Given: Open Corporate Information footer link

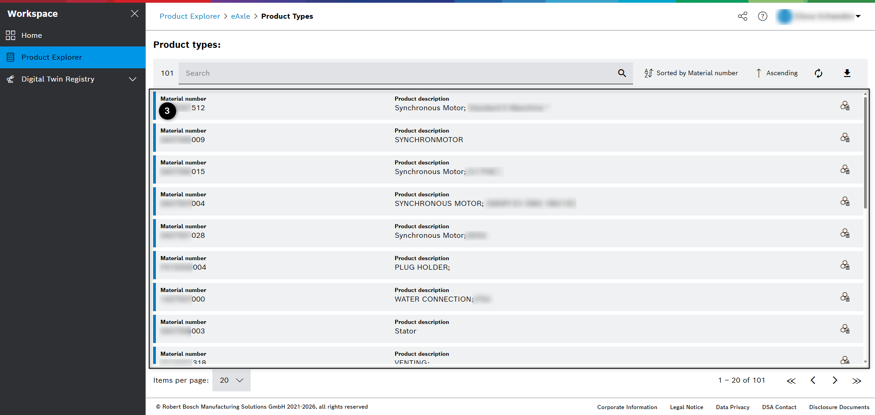Looking at the screenshot, I should (627, 407).
